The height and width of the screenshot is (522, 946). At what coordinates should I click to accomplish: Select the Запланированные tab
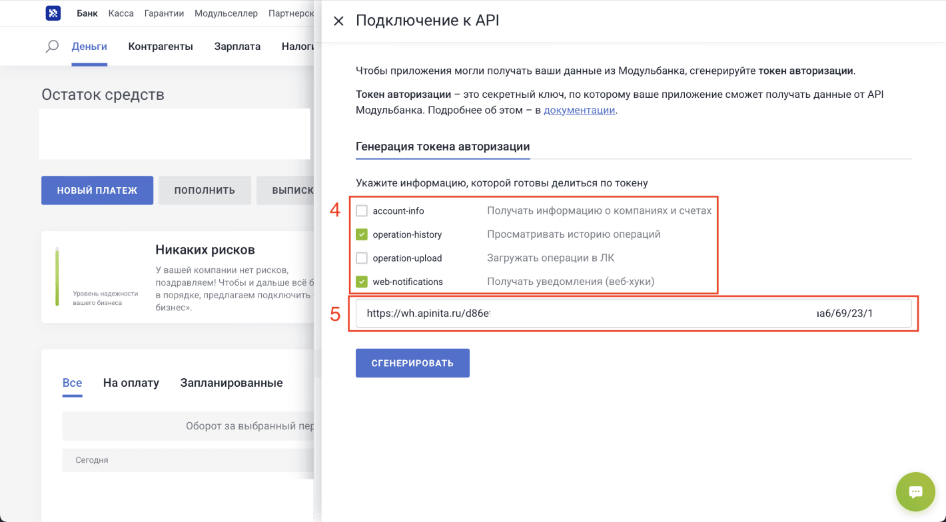pos(231,382)
